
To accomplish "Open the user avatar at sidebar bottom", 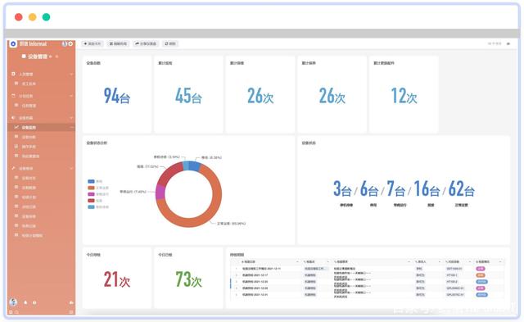I will [x=13, y=302].
